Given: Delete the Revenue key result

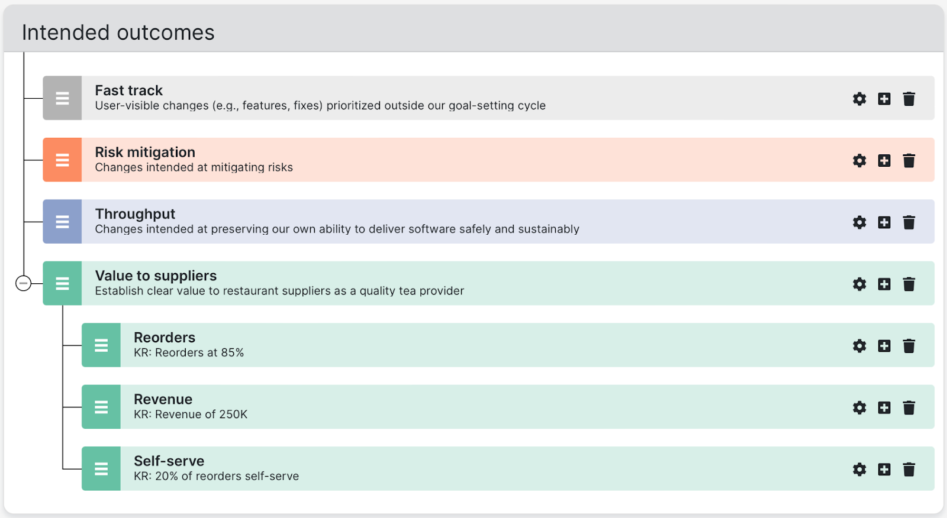Looking at the screenshot, I should [x=909, y=407].
